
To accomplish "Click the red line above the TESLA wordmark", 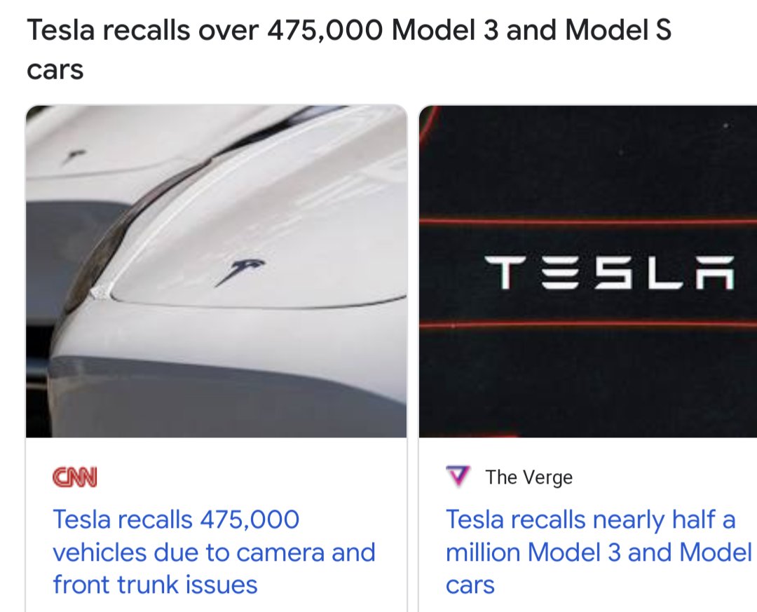I will [x=587, y=222].
